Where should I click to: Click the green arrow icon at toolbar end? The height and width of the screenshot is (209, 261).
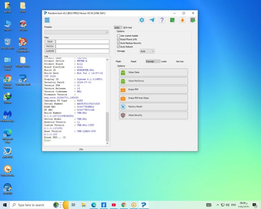tap(193, 20)
